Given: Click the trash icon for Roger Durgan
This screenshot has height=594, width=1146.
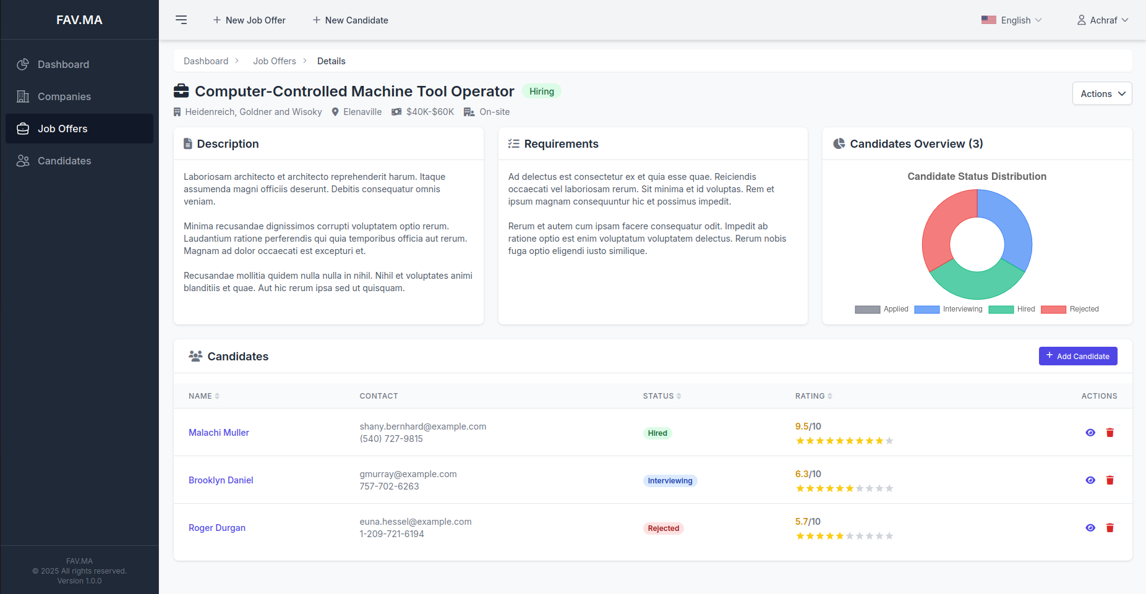Looking at the screenshot, I should tap(1110, 528).
